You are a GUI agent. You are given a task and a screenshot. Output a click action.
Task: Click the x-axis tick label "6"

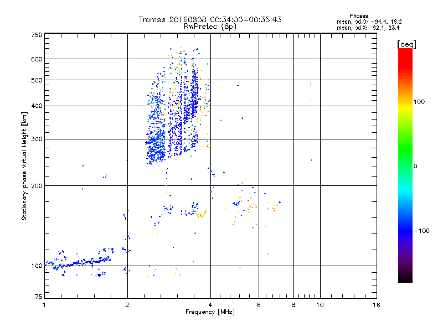coord(259,305)
